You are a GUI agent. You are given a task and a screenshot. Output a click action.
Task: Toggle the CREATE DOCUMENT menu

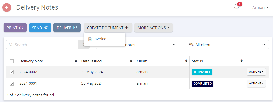(x=108, y=28)
